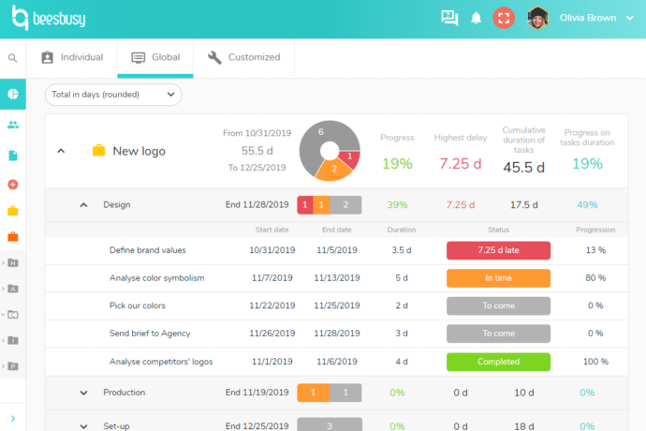The height and width of the screenshot is (431, 646).
Task: Open the Olivia Brown user menu arrow
Action: 629,18
